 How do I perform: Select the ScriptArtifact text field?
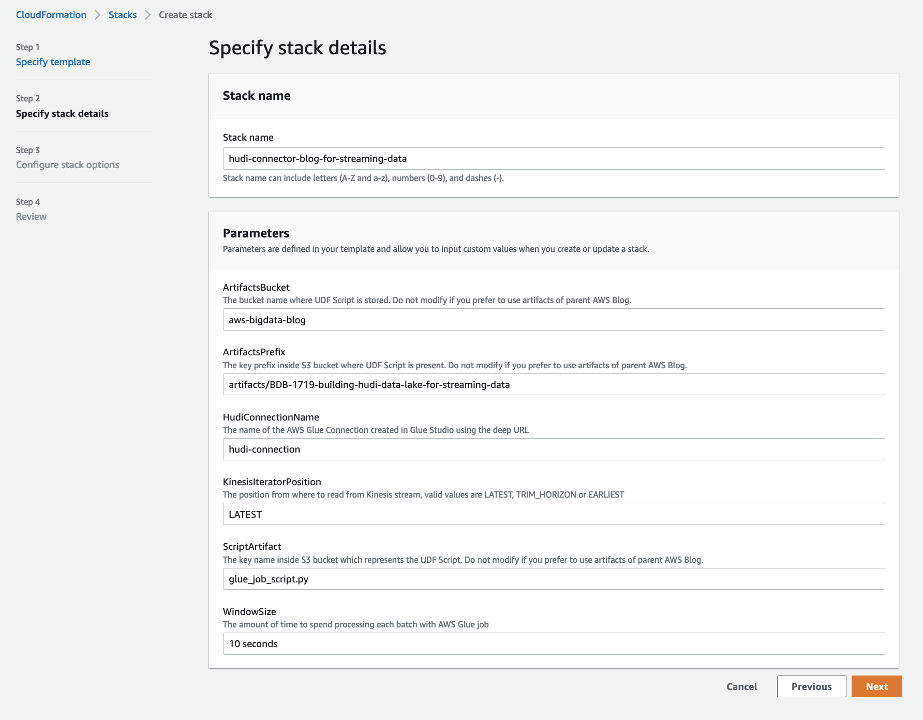coord(554,579)
